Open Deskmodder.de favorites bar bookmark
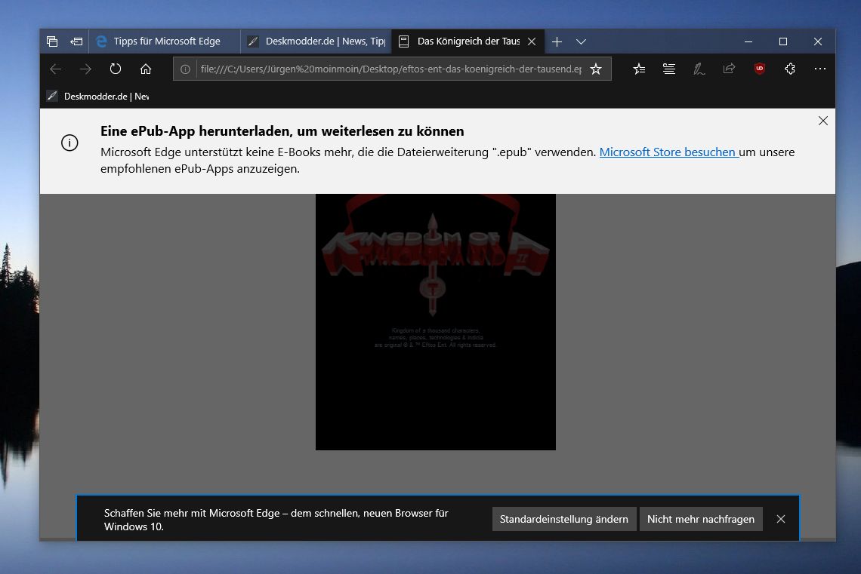This screenshot has height=574, width=861. [97, 97]
